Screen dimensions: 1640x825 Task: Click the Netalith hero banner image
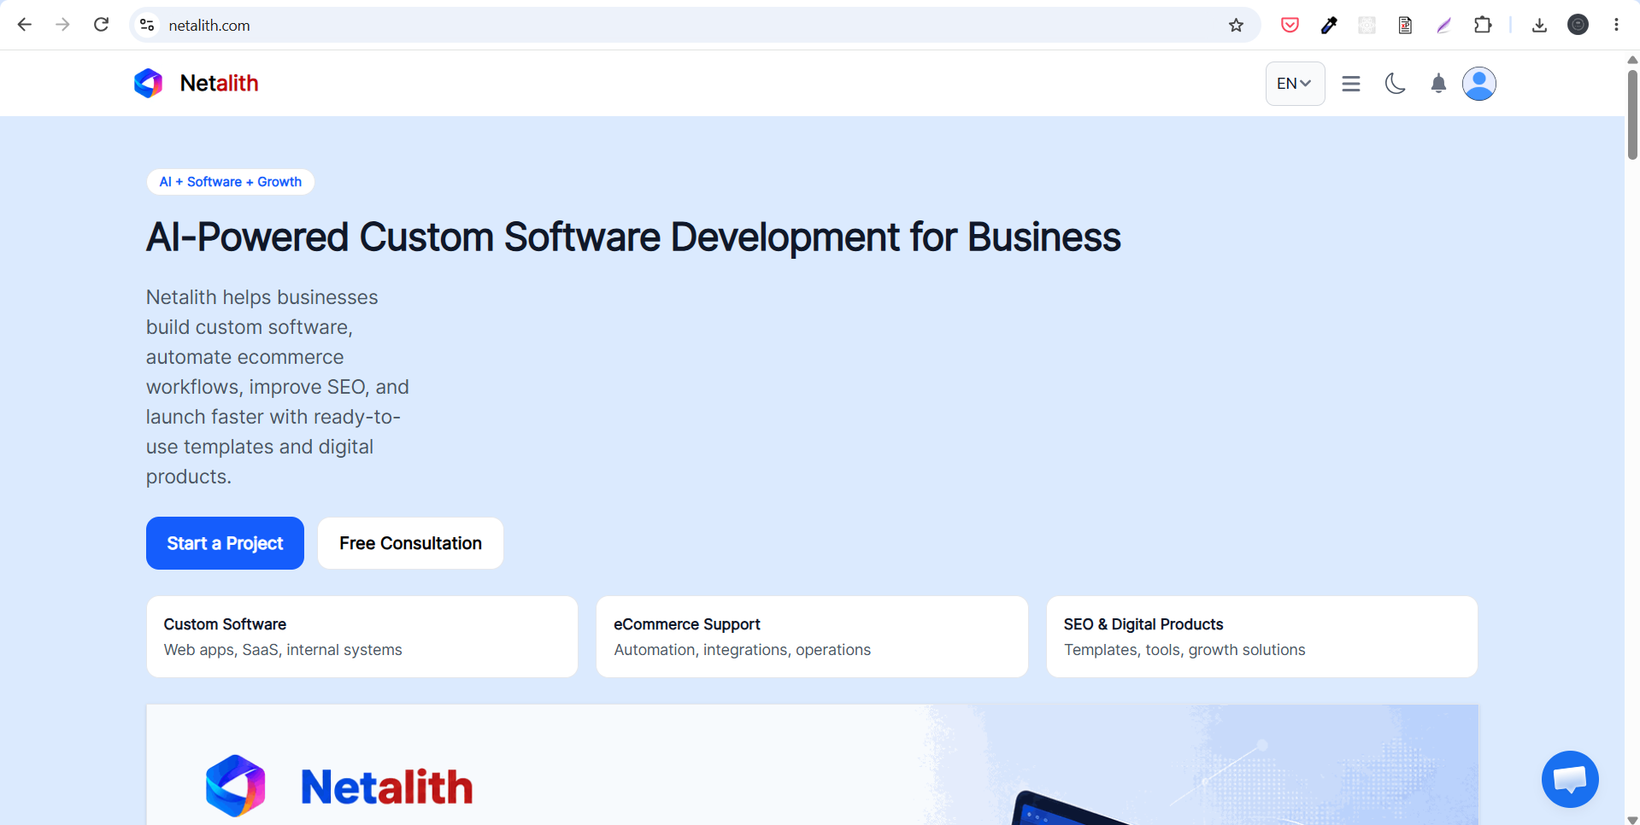coord(812,765)
